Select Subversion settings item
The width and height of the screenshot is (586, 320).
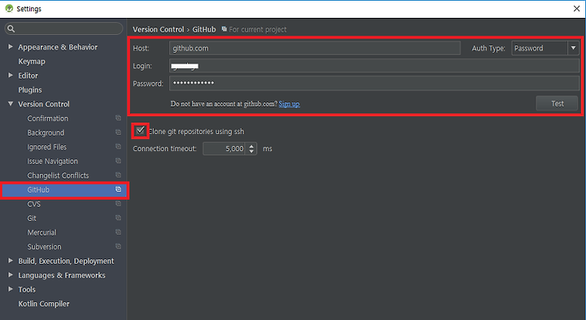[44, 247]
